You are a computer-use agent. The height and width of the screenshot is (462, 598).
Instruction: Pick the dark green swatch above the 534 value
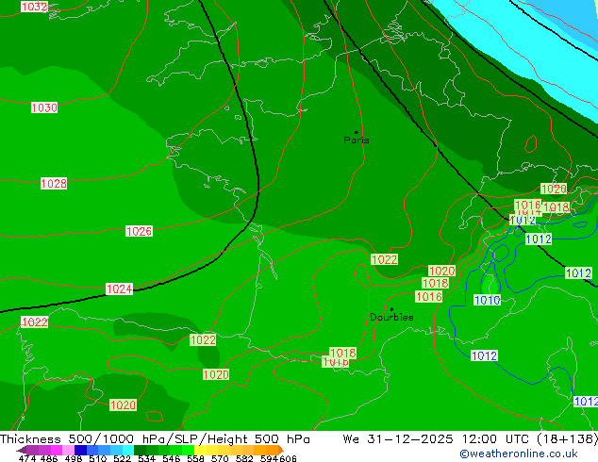[140, 450]
